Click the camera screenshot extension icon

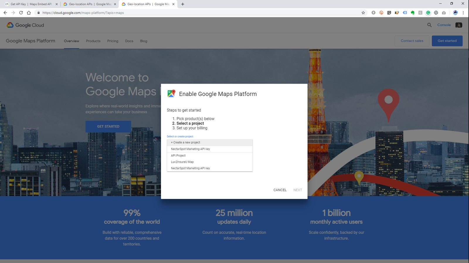(x=444, y=13)
